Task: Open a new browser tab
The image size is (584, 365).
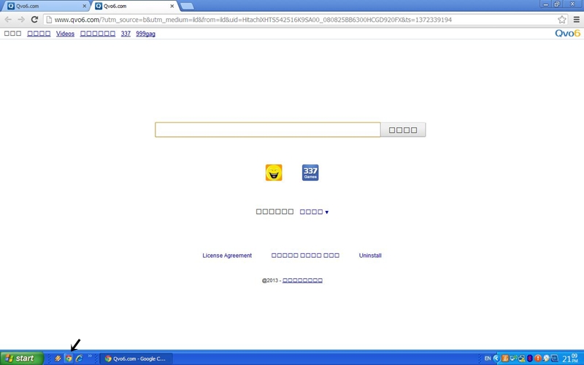Action: (x=187, y=6)
